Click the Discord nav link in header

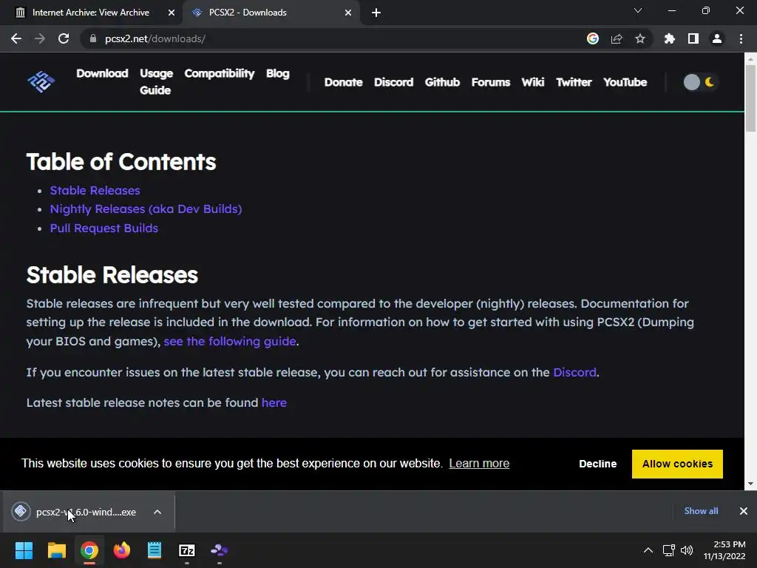click(x=393, y=82)
